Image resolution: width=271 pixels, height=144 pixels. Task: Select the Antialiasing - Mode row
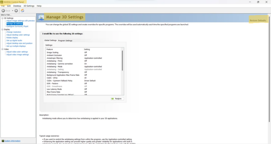coord(84,67)
